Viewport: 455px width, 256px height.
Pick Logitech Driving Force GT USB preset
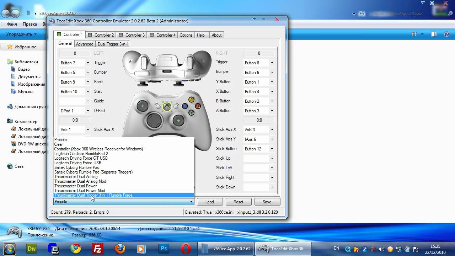click(124, 158)
